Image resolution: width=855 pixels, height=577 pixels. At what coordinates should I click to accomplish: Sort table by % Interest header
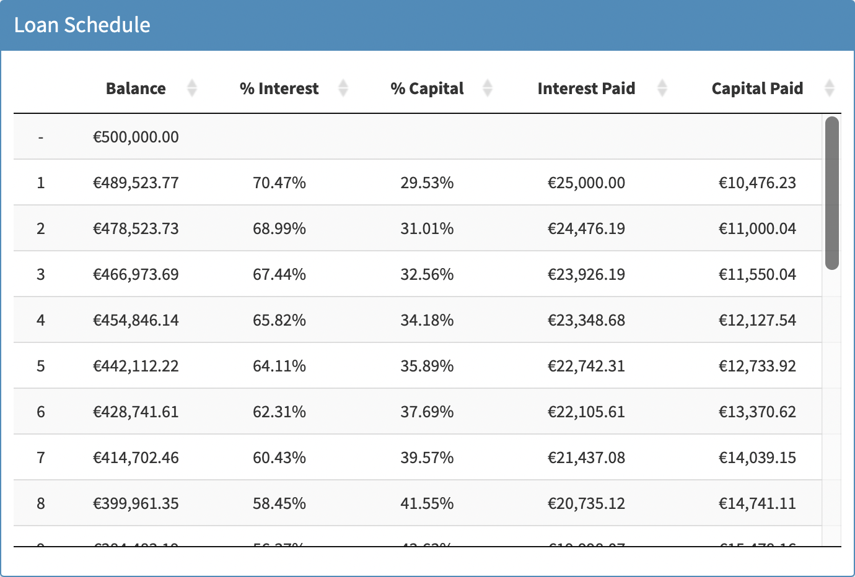(279, 89)
